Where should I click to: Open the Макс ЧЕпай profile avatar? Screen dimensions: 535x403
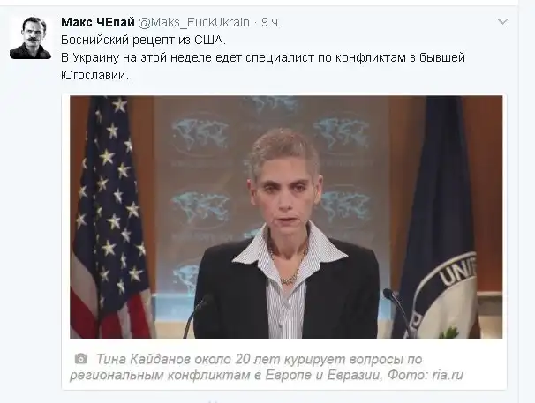click(30, 38)
